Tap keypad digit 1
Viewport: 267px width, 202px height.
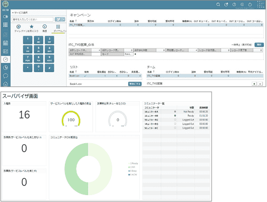tap(28, 40)
